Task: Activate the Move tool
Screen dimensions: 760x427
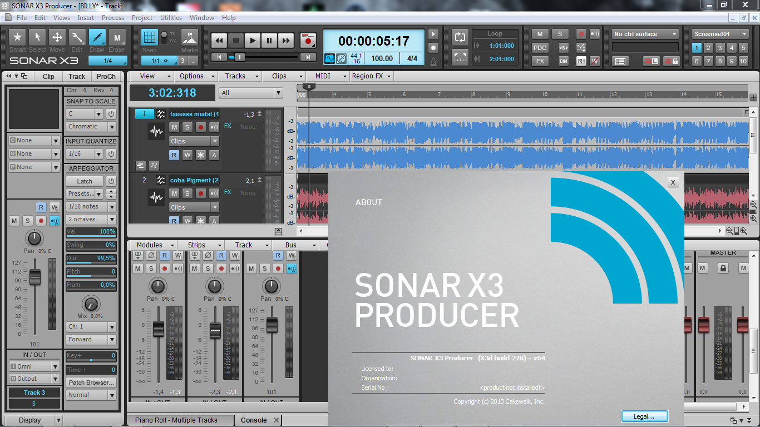Action: 57,38
